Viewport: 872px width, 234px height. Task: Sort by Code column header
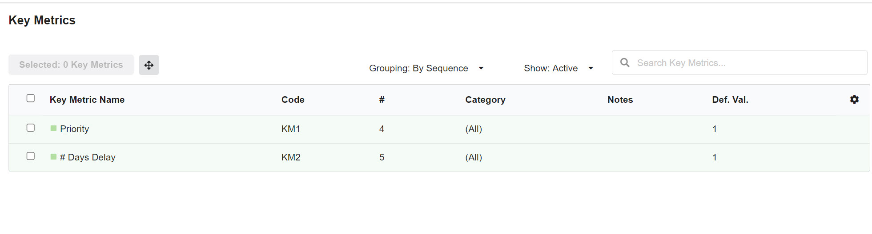pos(293,100)
